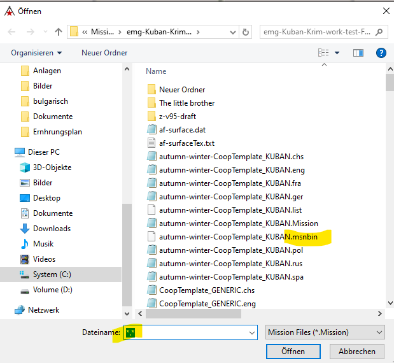The image size is (394, 363).
Task: Open the help question mark icon
Action: 381,53
